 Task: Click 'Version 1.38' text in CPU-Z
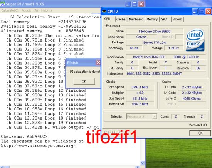198,125
